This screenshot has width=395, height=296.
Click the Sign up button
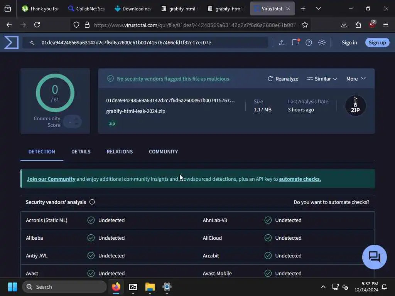[377, 42]
